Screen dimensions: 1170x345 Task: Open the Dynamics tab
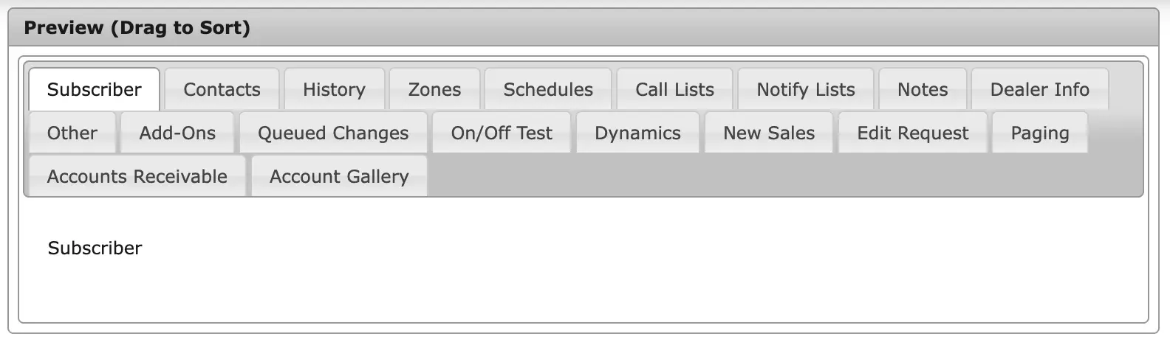[x=637, y=133]
